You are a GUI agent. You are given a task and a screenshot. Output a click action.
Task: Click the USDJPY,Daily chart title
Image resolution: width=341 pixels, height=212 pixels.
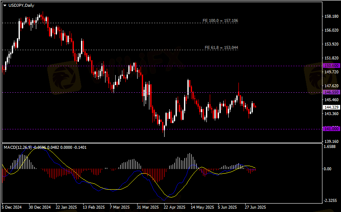(21, 5)
